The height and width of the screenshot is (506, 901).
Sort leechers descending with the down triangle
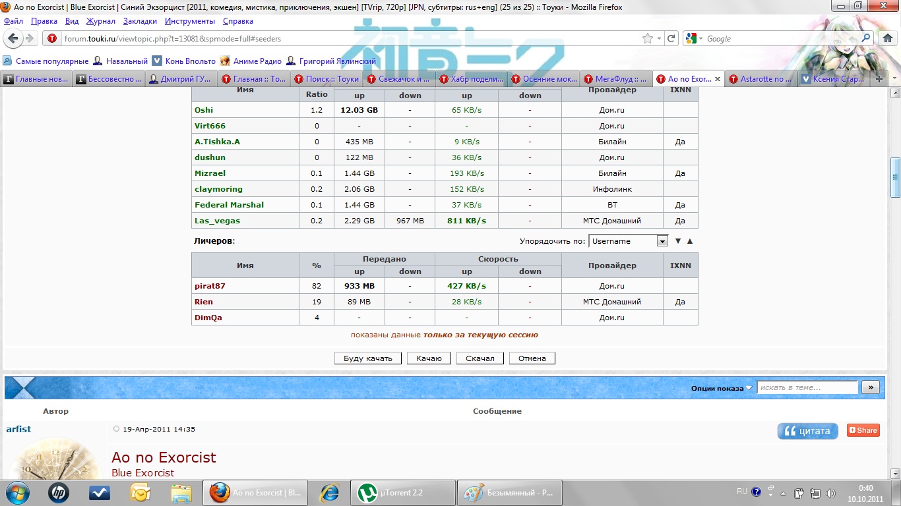pos(677,241)
